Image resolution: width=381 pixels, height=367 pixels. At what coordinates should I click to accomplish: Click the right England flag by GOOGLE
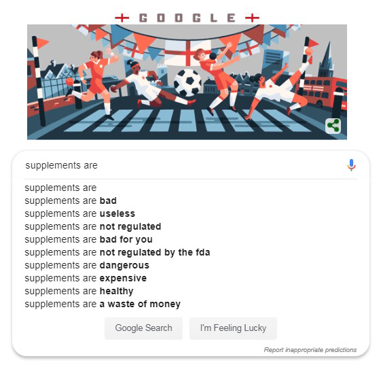coord(252,18)
